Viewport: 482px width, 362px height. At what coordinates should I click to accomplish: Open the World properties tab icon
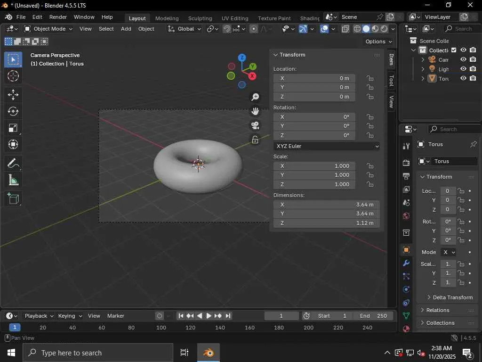pos(406,216)
